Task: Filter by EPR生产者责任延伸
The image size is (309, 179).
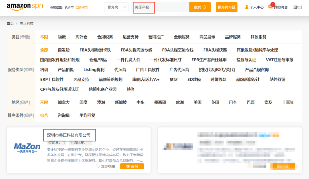Action: click(x=209, y=60)
